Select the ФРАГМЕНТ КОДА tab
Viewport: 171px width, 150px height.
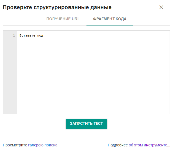[110, 19]
